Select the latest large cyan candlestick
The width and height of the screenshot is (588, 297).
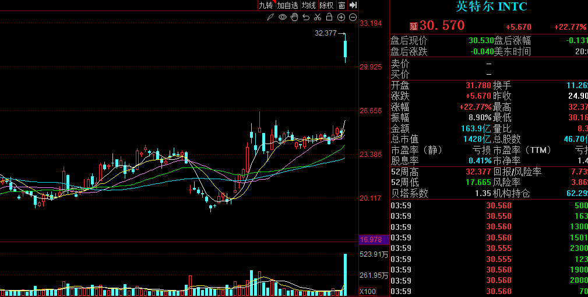(345, 48)
